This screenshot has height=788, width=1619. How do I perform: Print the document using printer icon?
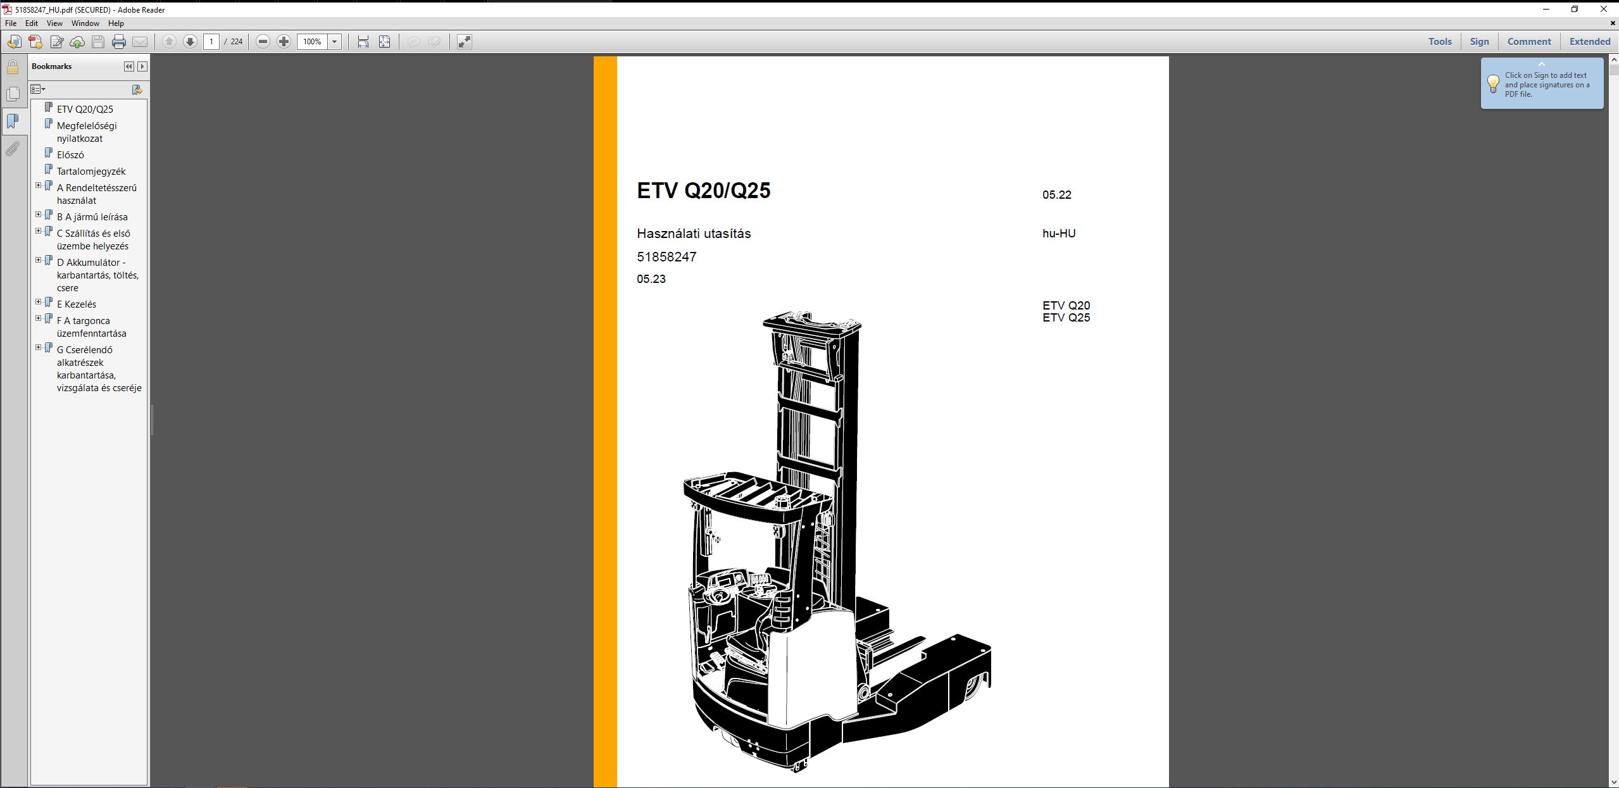(x=119, y=42)
